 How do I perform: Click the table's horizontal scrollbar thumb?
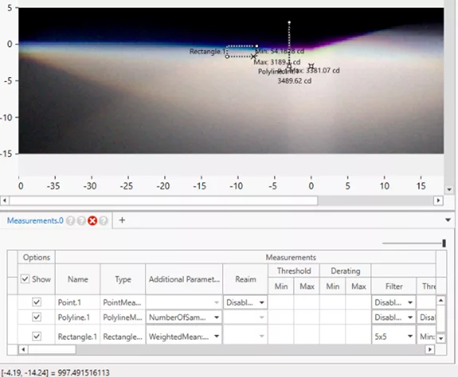(52, 350)
